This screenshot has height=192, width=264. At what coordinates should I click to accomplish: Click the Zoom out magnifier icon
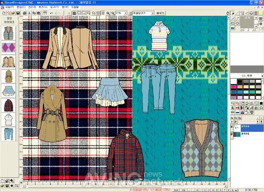pyautogui.click(x=113, y=13)
